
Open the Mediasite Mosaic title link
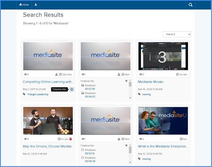[x=151, y=82]
